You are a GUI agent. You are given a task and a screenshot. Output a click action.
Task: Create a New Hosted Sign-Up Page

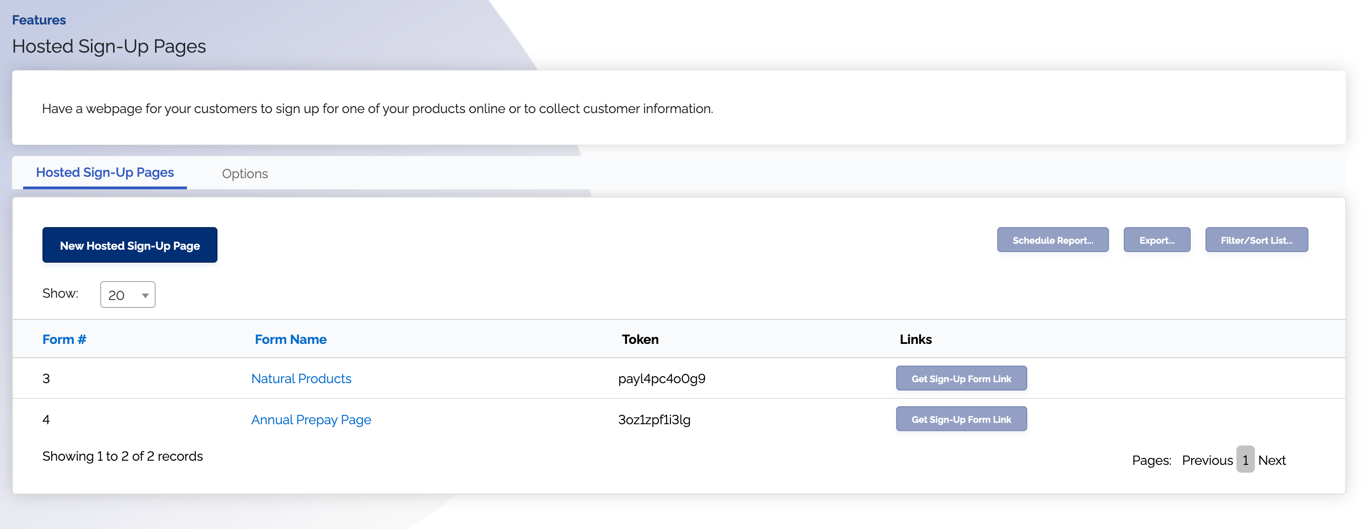click(x=130, y=245)
